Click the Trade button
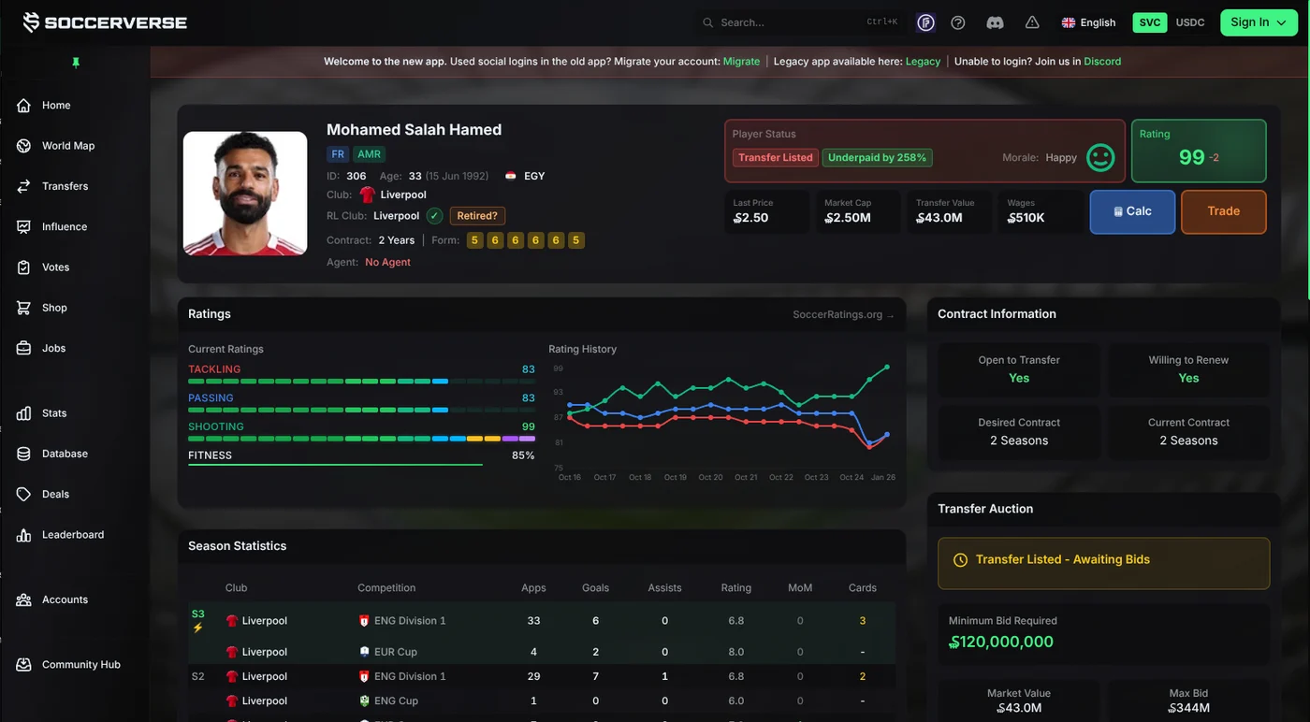The image size is (1310, 722). coord(1224,211)
